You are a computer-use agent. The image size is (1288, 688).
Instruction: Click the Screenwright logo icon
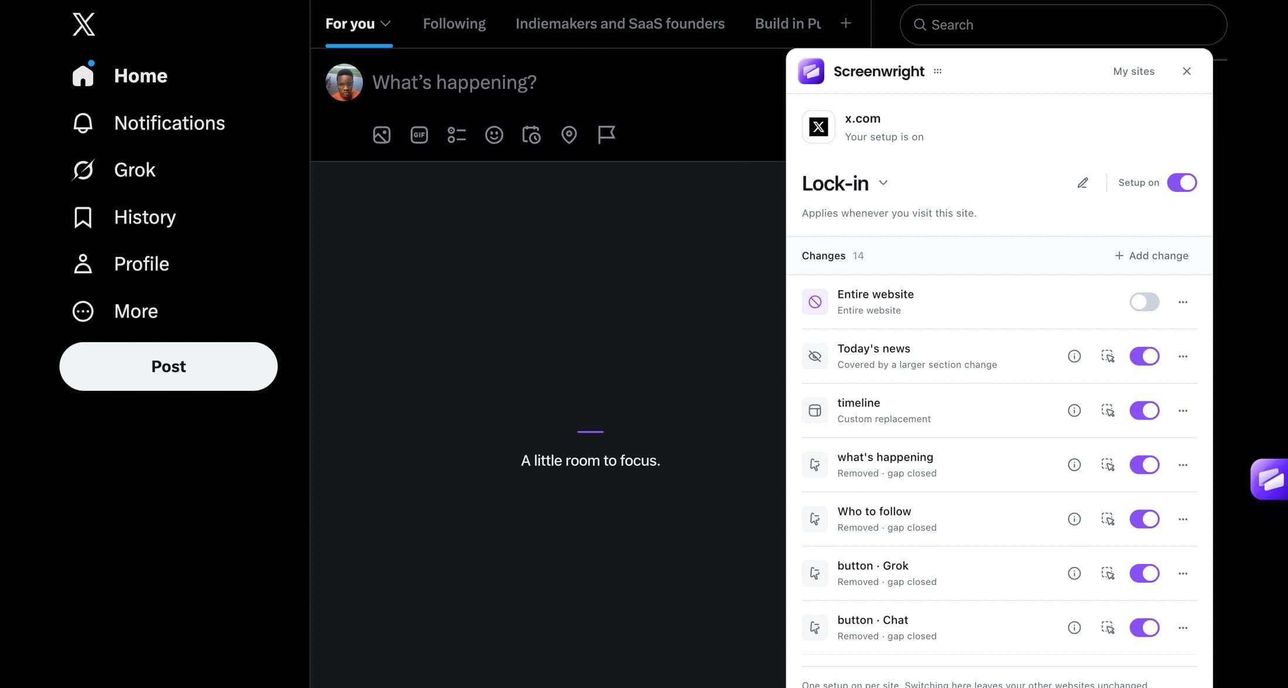(x=811, y=71)
